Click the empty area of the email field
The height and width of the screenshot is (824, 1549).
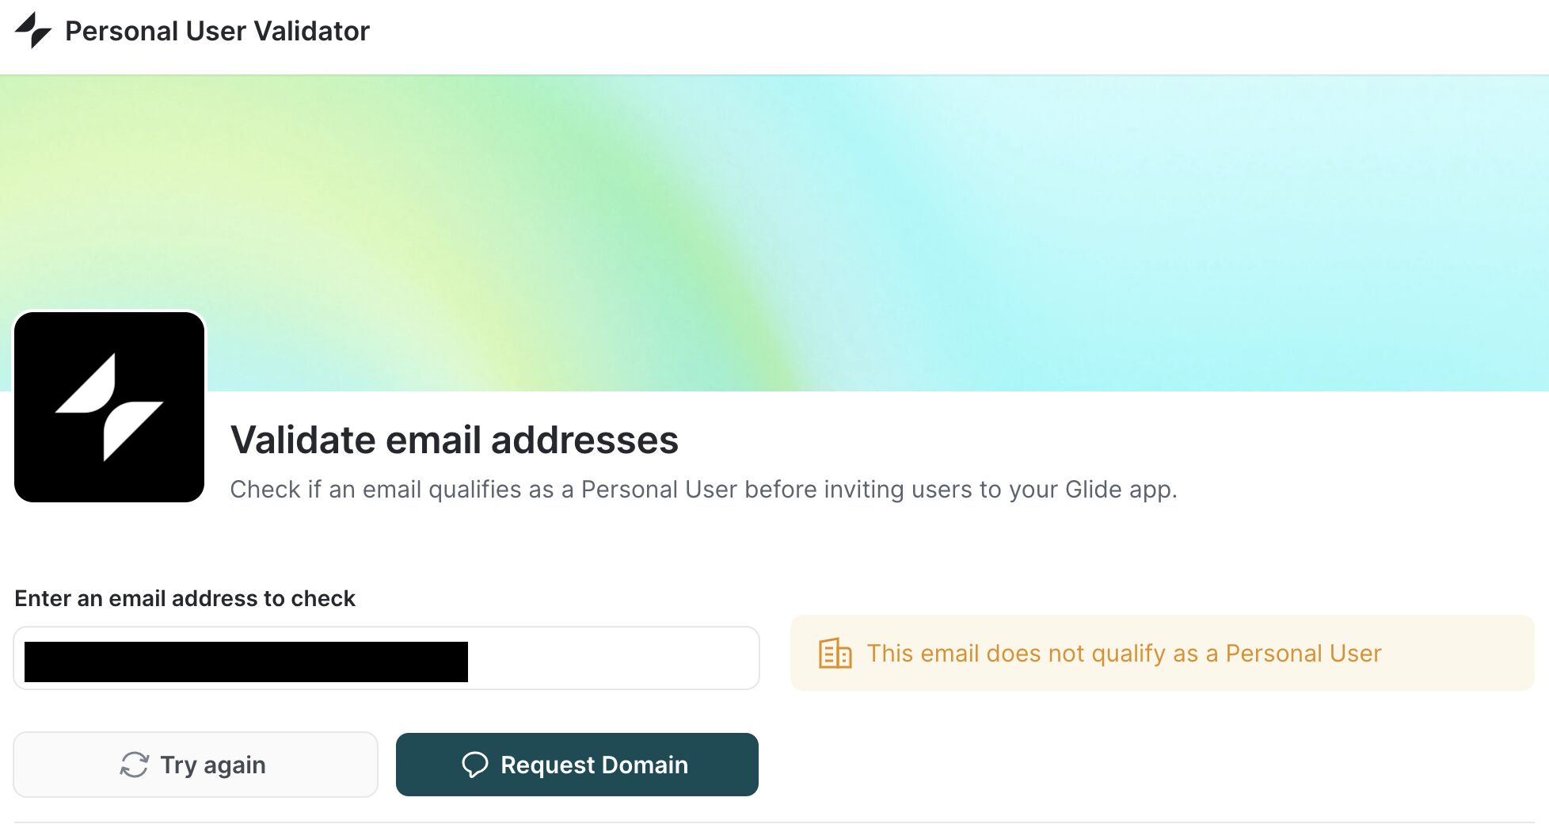tap(614, 658)
